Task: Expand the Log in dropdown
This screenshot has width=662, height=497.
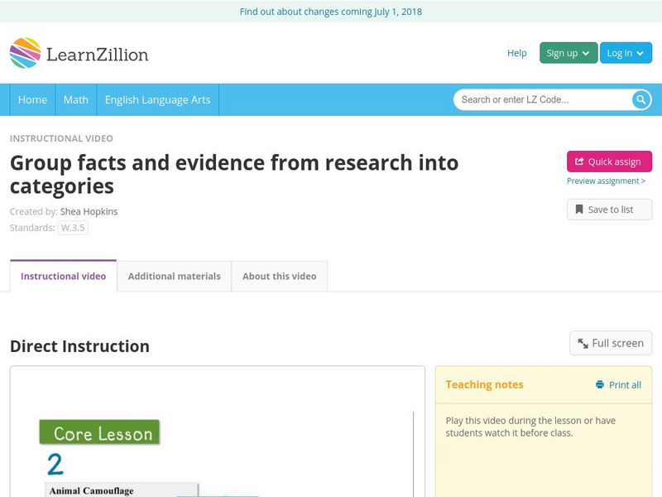Action: pyautogui.click(x=626, y=53)
